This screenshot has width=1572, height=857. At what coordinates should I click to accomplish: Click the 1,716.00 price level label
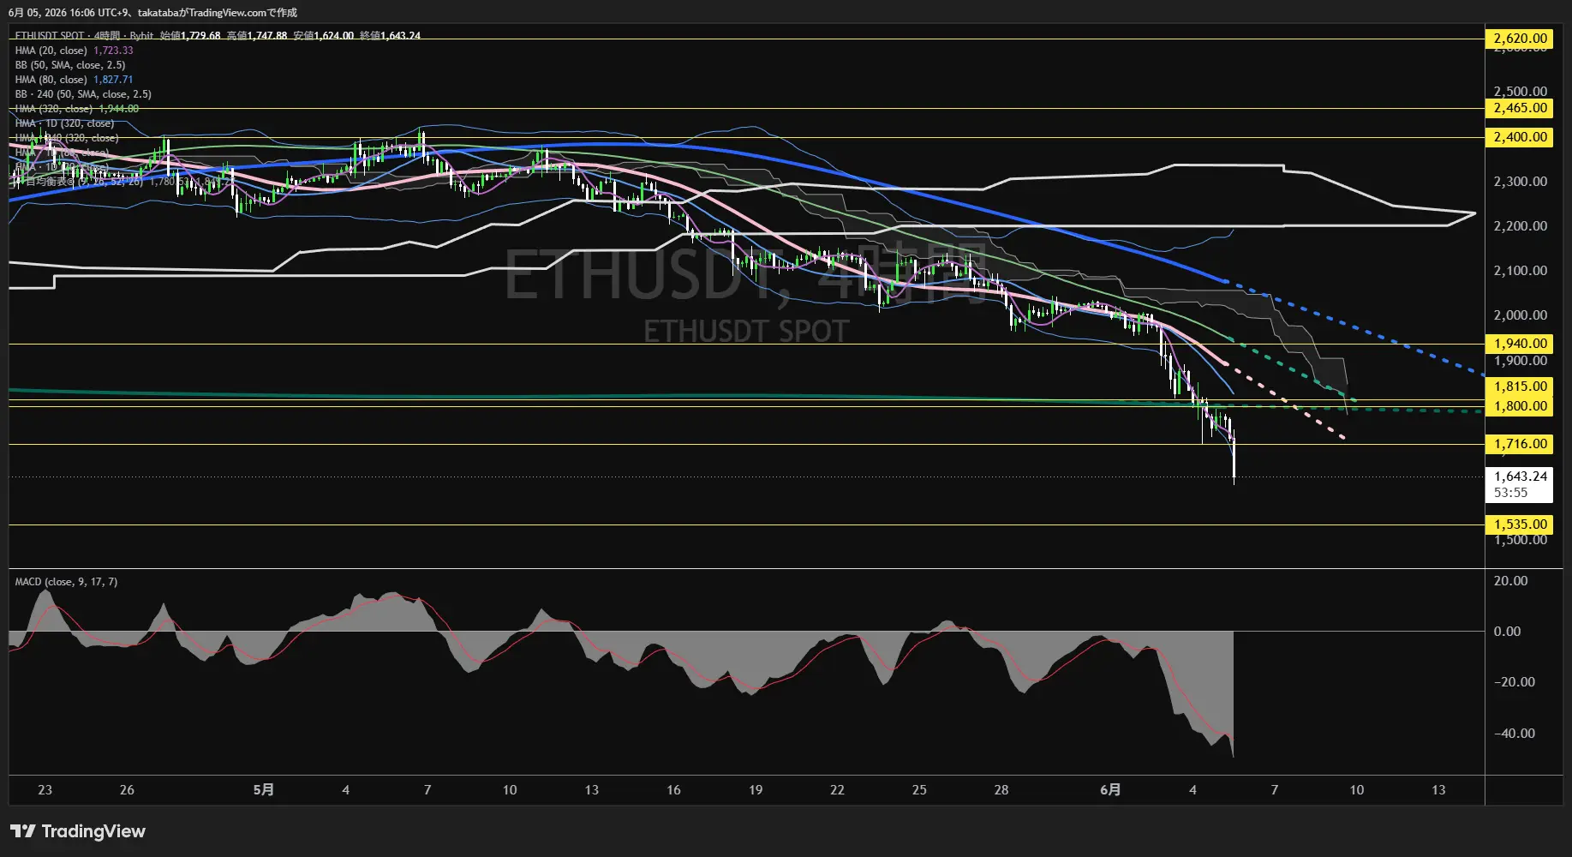tap(1520, 444)
